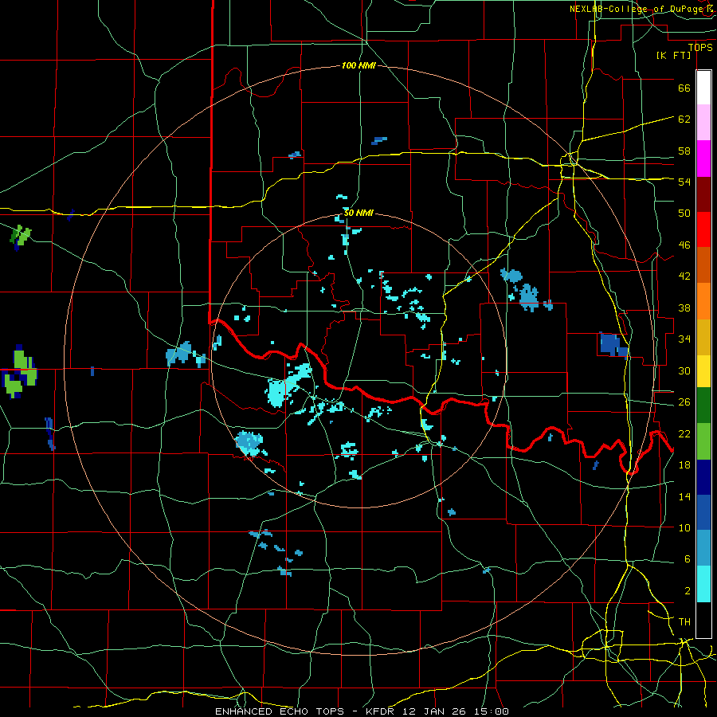Click the legend value 18
The image size is (717, 717).
[684, 465]
